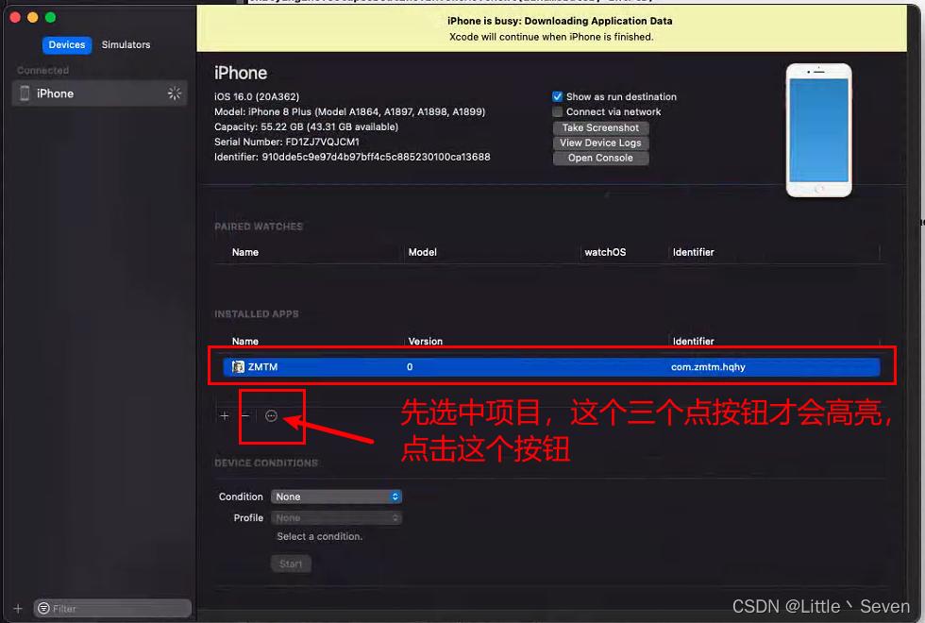Click Model column header in Paired Watches
The width and height of the screenshot is (925, 623).
423,253
